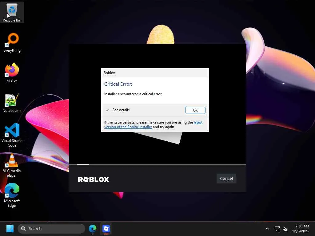Image resolution: width=315 pixels, height=236 pixels.
Task: Select the VLC media player desktop shortcut
Action: pos(12,165)
